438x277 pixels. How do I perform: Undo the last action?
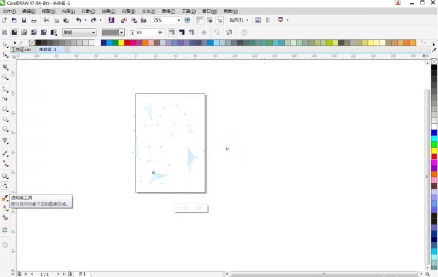(x=79, y=20)
